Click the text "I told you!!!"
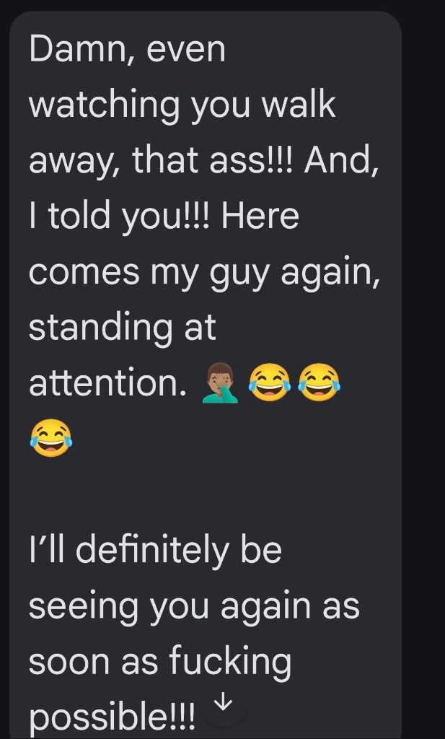Image resolution: width=445 pixels, height=739 pixels. click(x=119, y=217)
